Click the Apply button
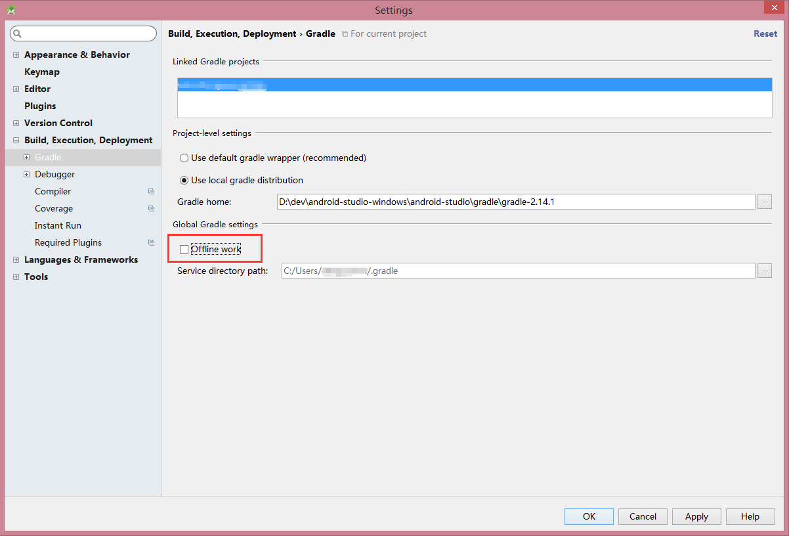The image size is (789, 536). point(696,516)
